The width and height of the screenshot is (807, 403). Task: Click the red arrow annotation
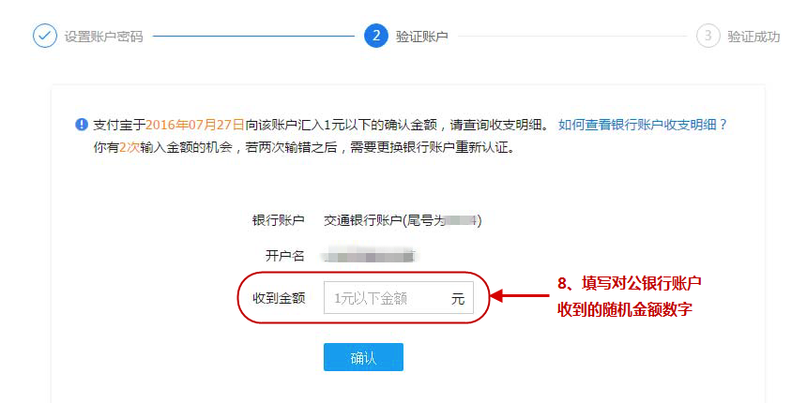point(520,295)
